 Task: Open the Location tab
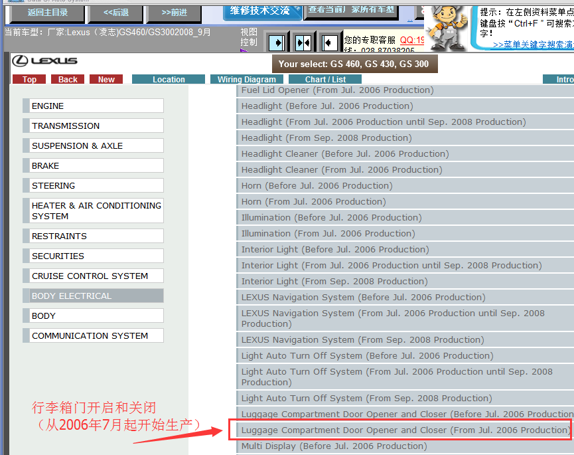169,80
